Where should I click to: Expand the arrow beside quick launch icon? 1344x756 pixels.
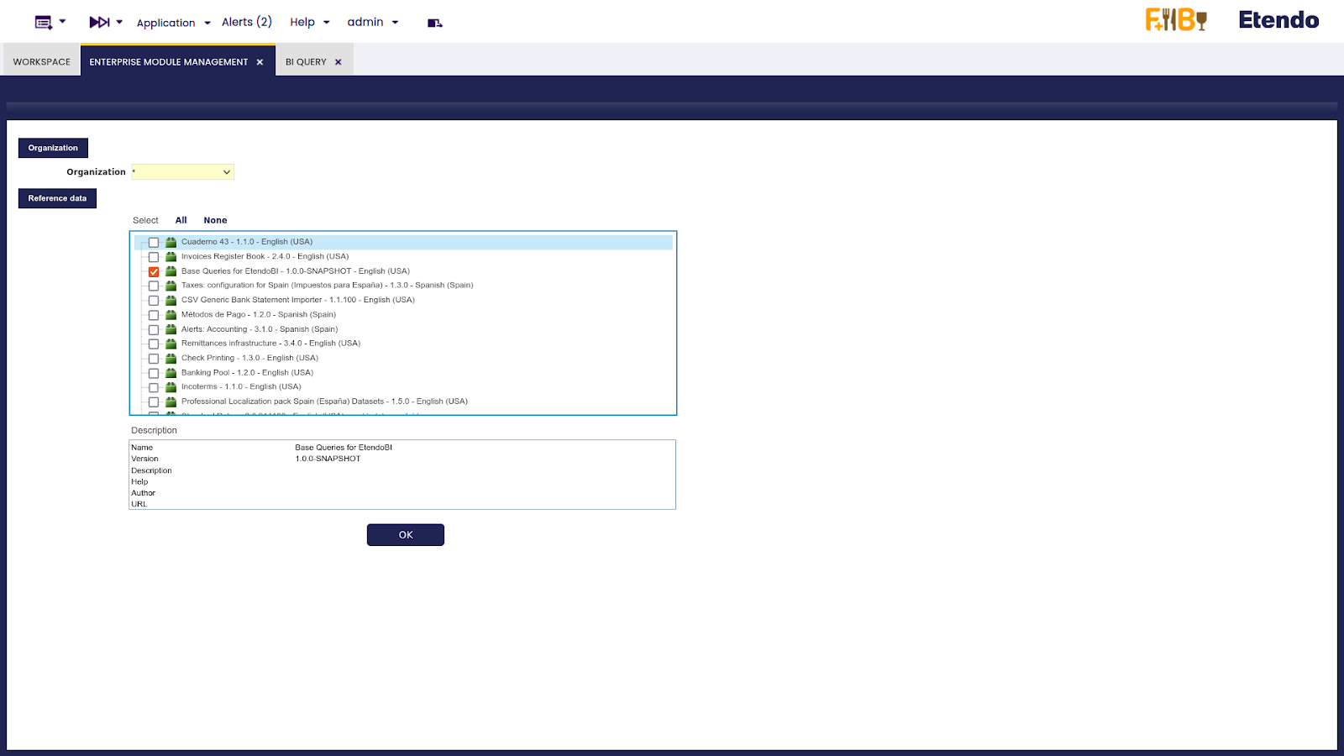tap(119, 23)
